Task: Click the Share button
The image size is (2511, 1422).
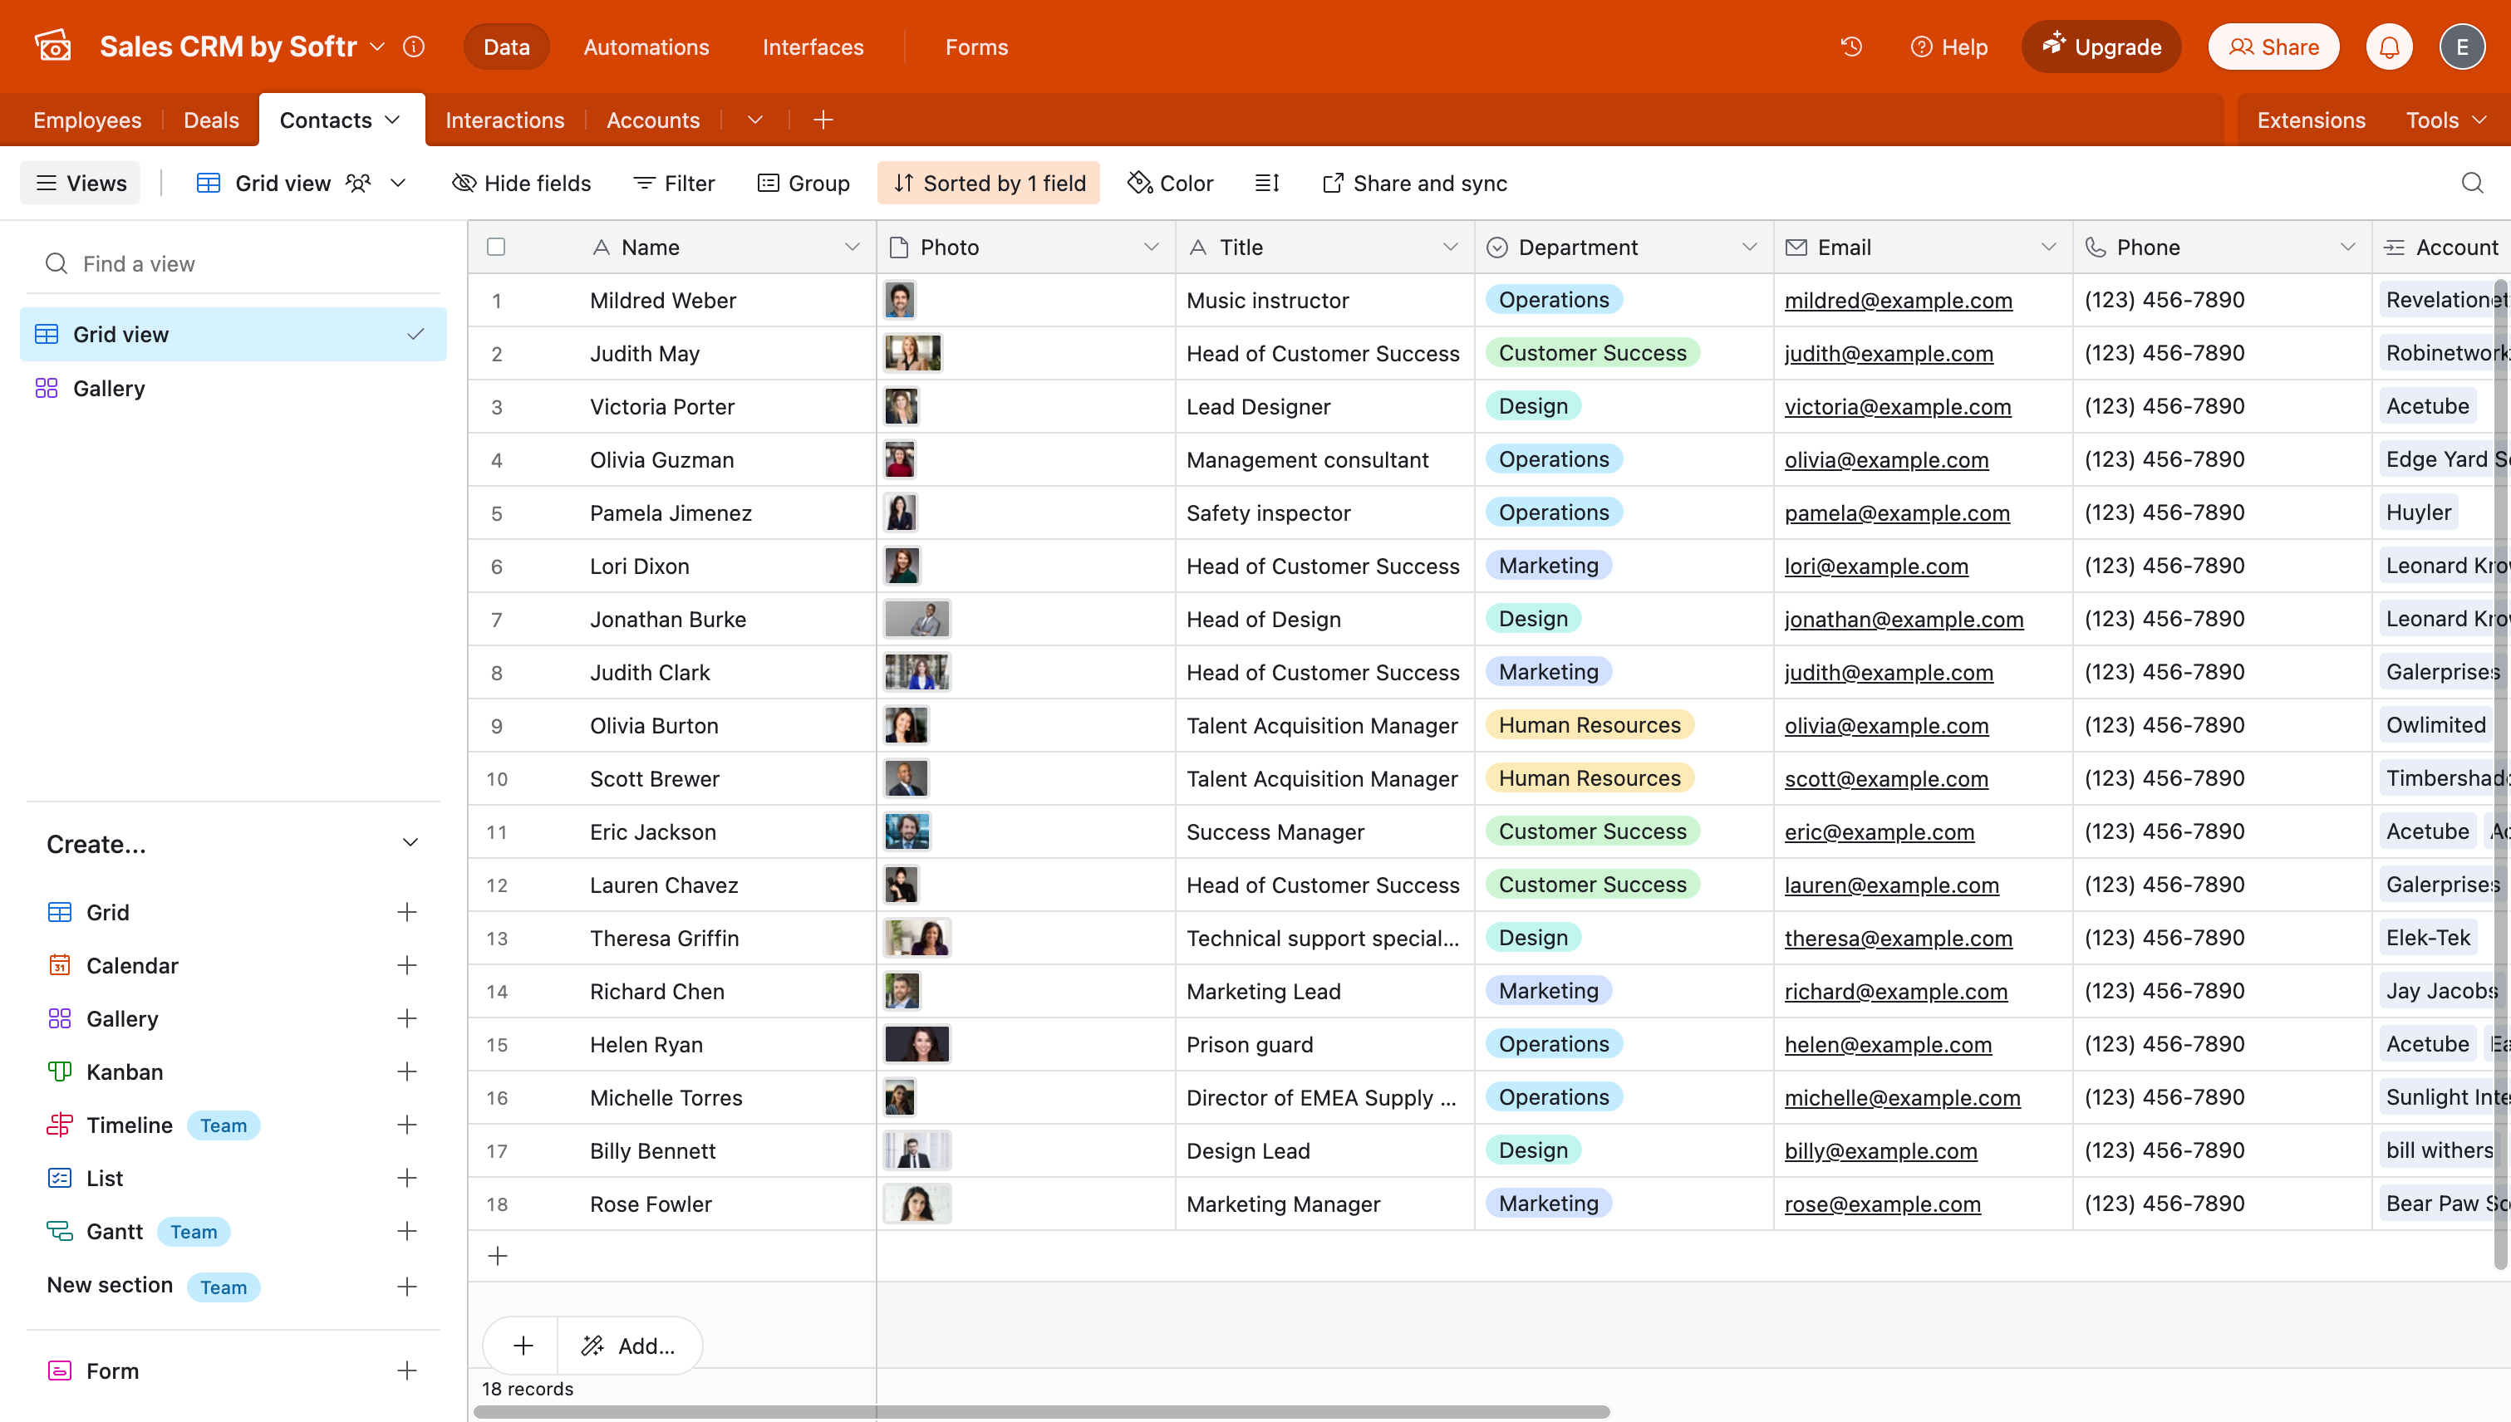Action: [2273, 47]
